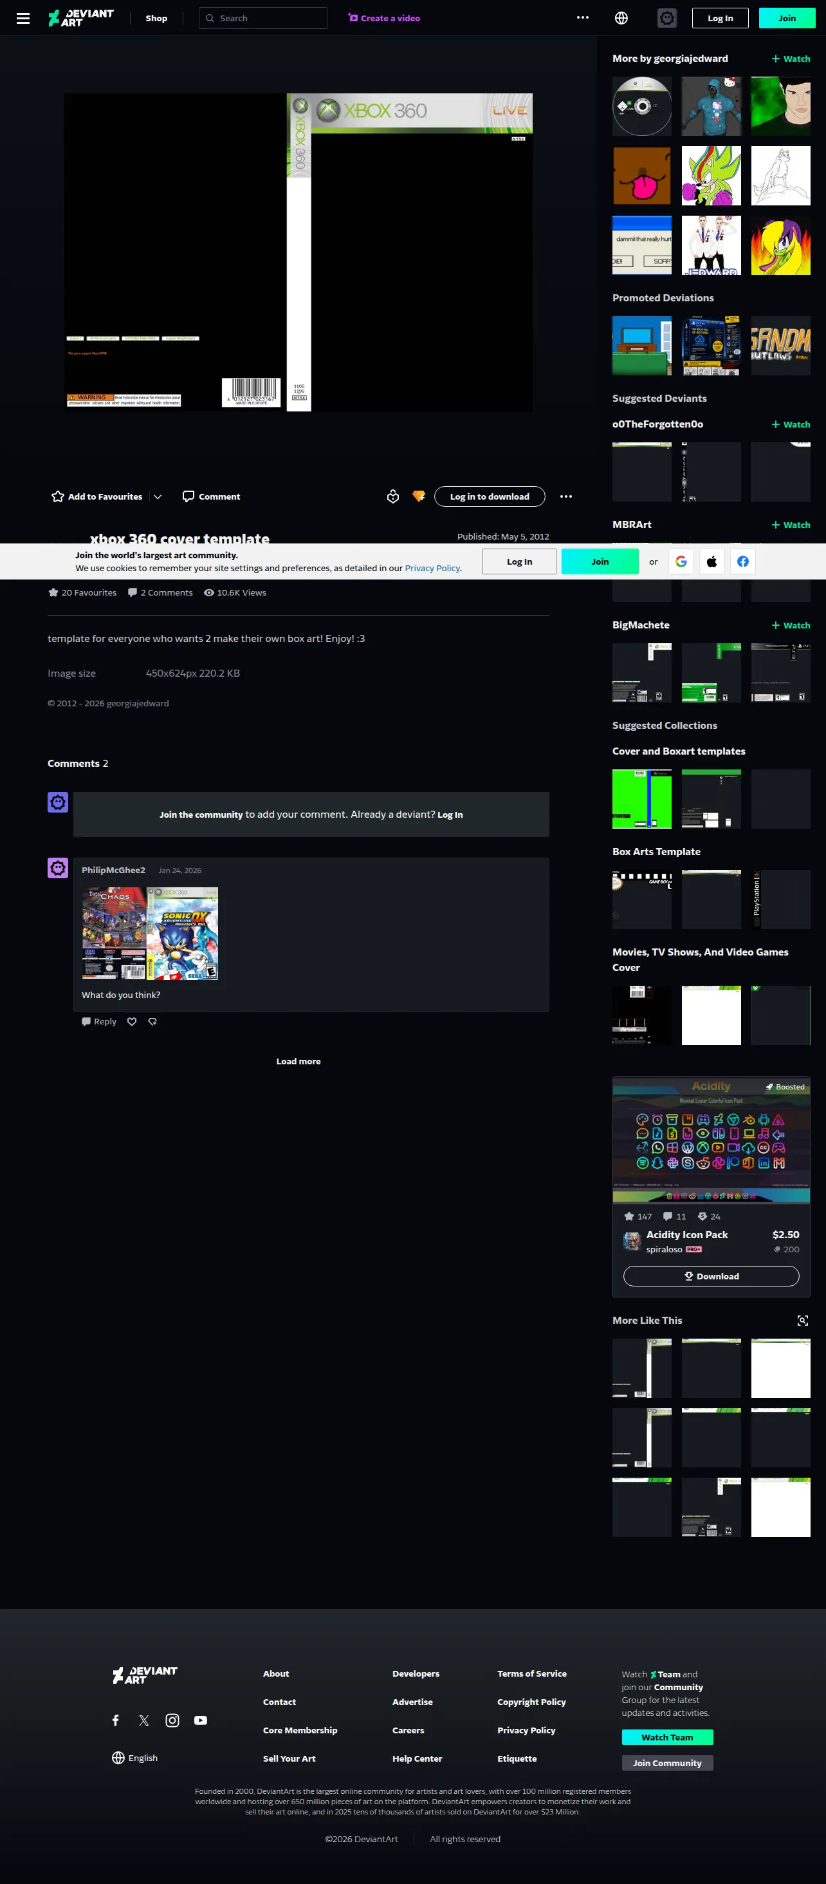Click Join in the cookie banner

tap(600, 561)
